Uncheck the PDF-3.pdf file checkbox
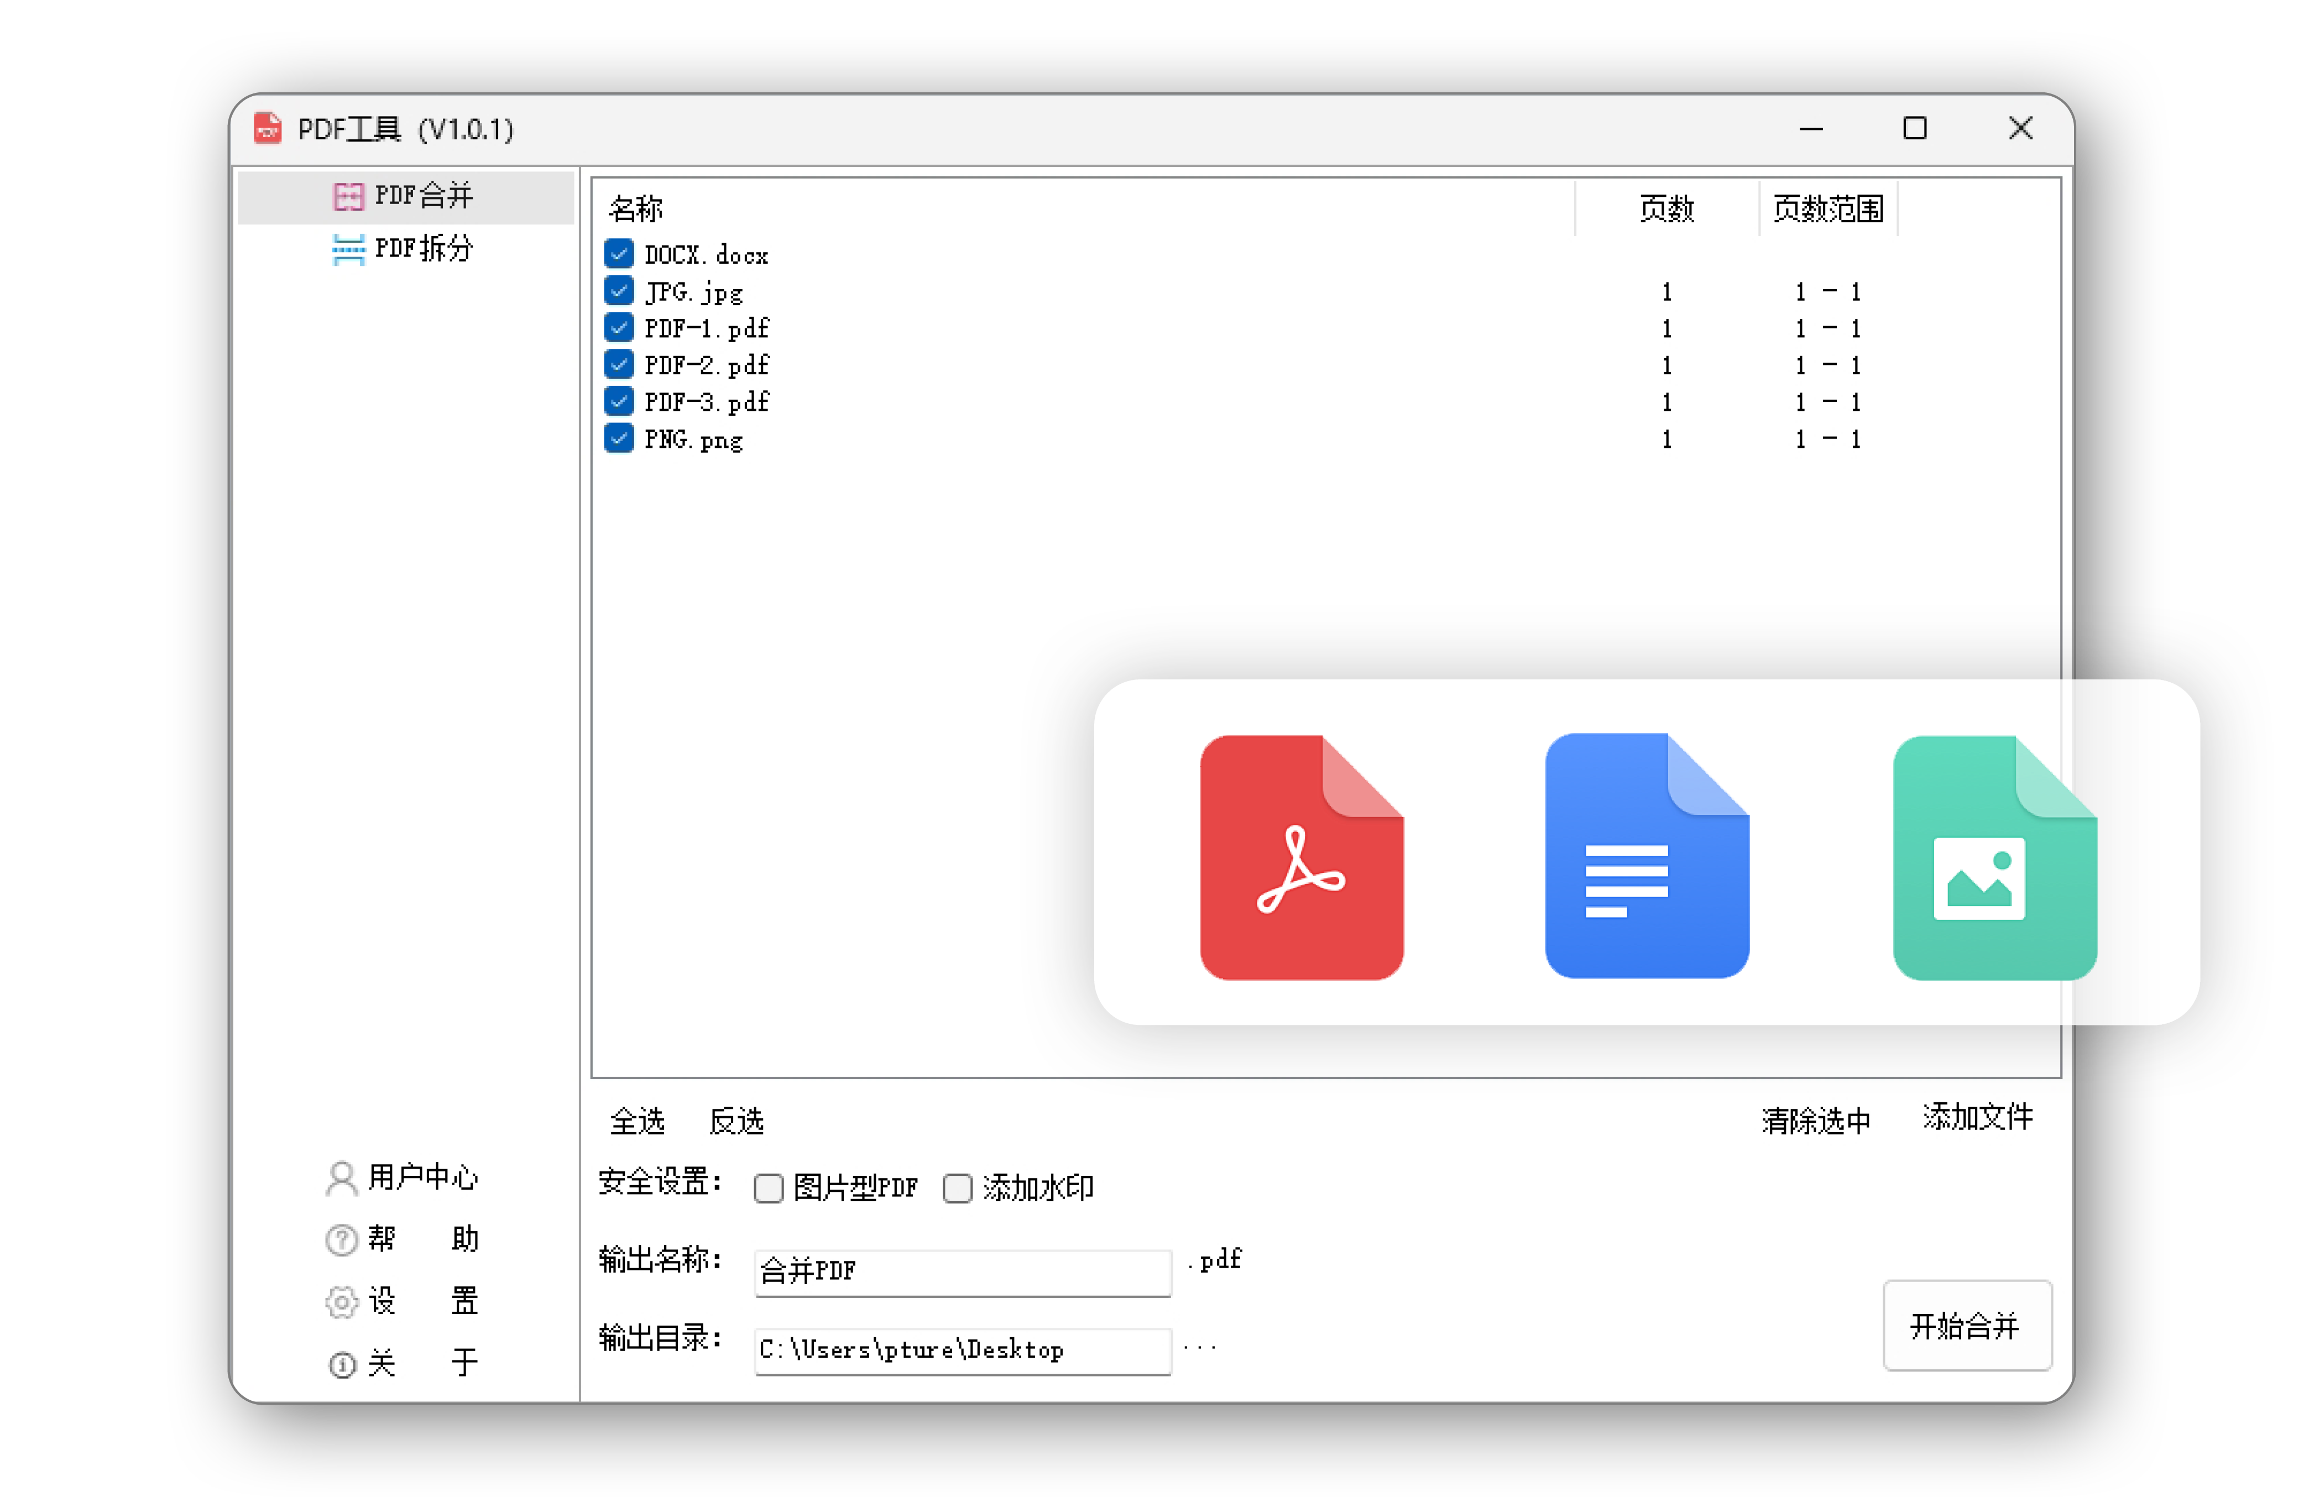 pos(619,401)
